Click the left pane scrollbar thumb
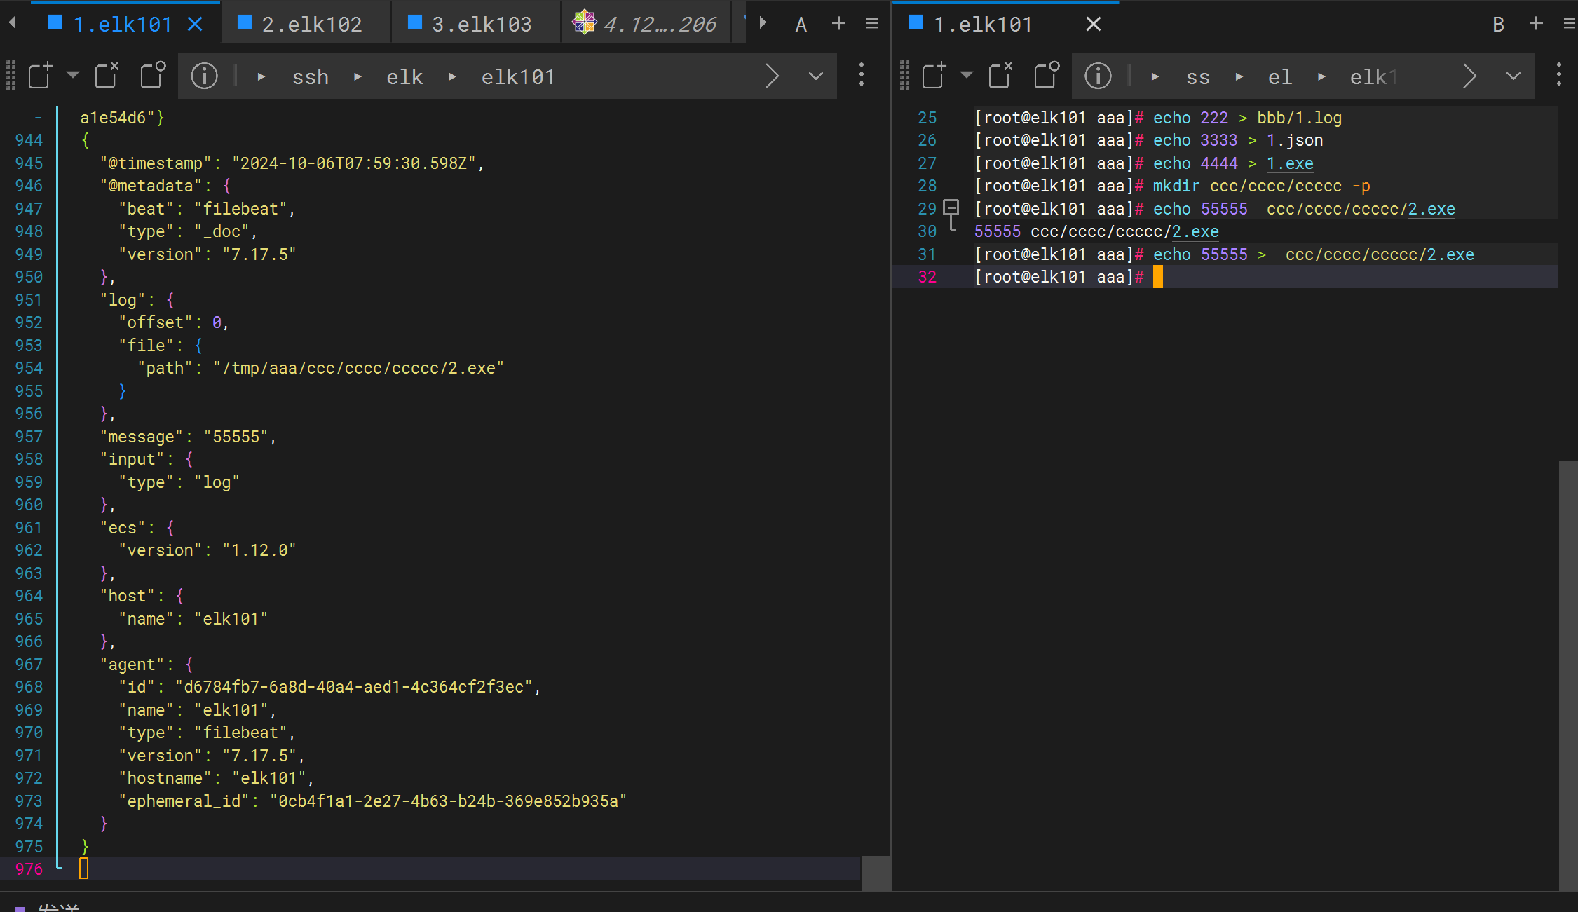The height and width of the screenshot is (912, 1578). click(x=875, y=873)
